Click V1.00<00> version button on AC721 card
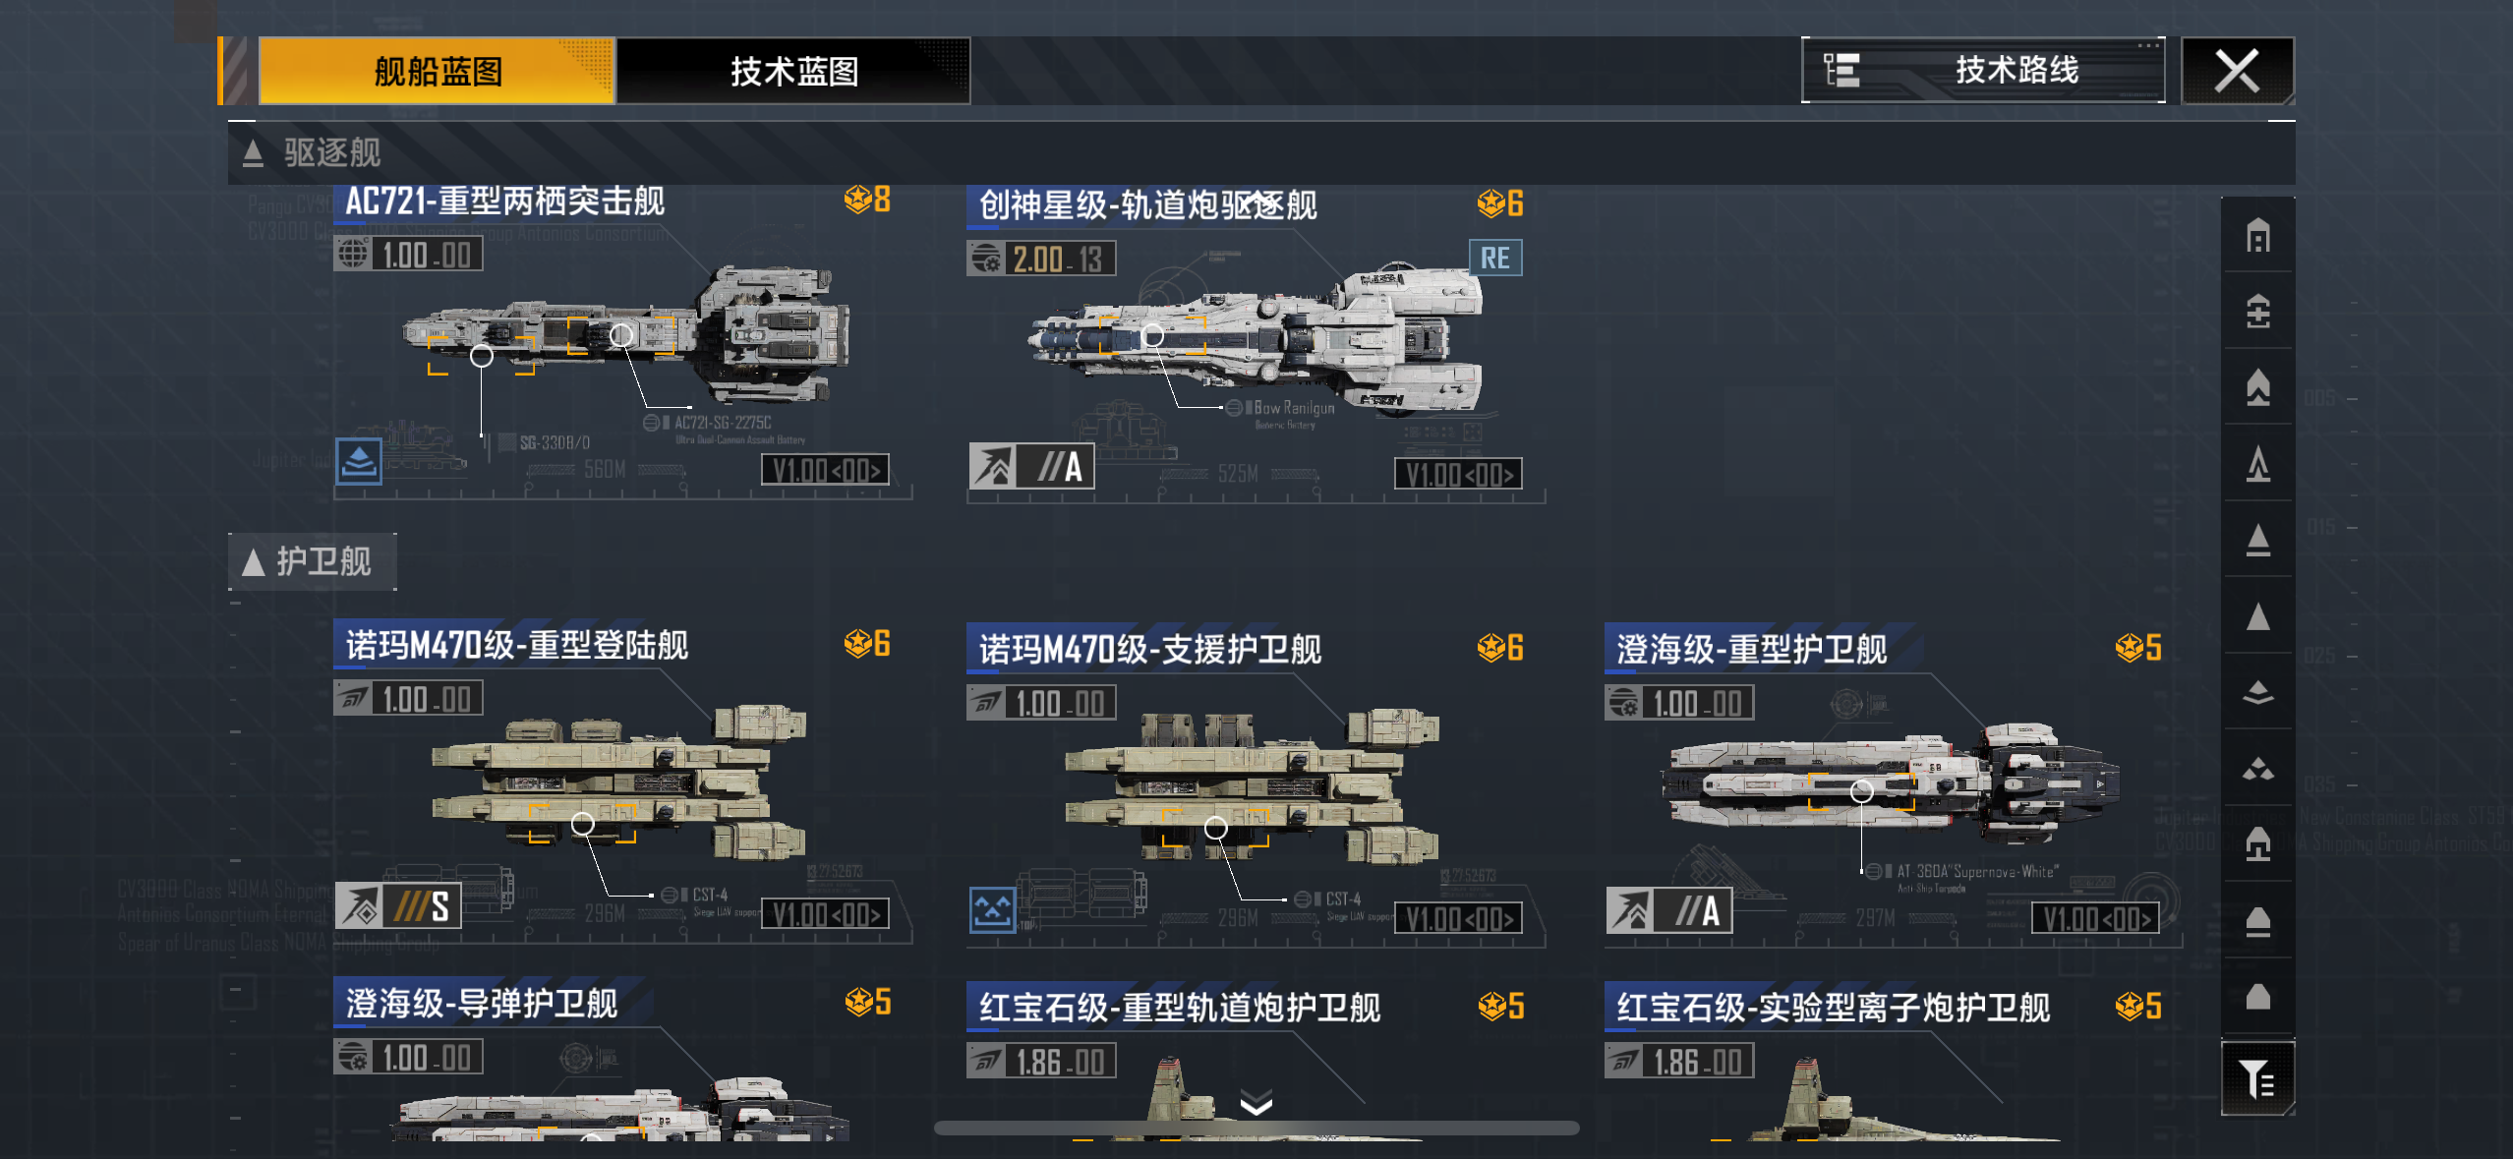2513x1159 pixels. point(825,470)
